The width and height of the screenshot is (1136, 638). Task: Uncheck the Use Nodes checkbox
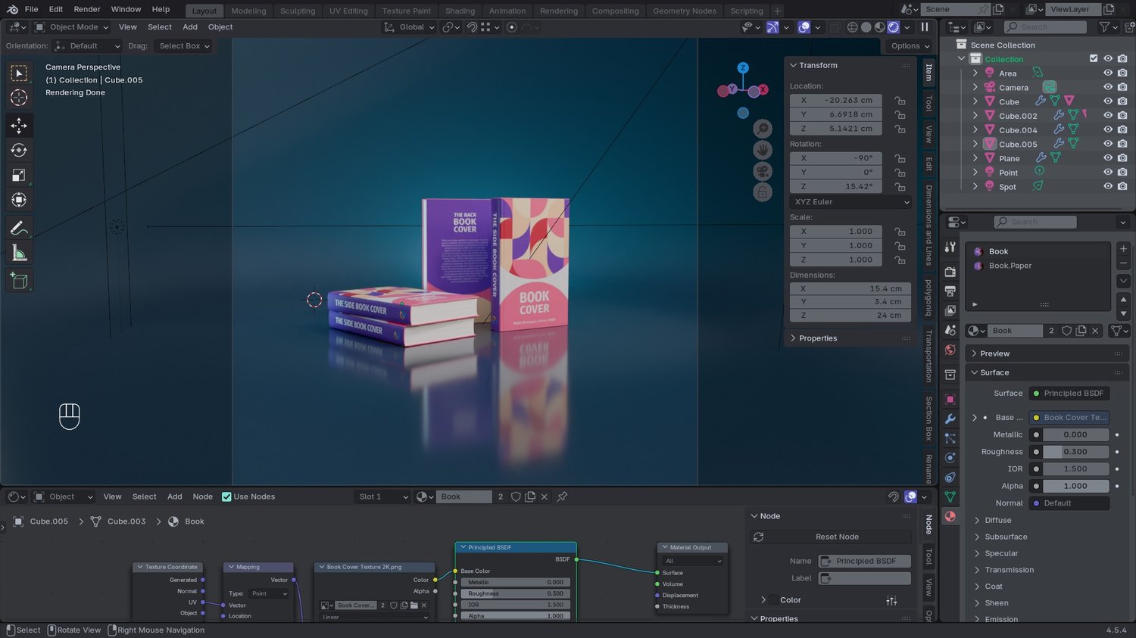pos(226,497)
